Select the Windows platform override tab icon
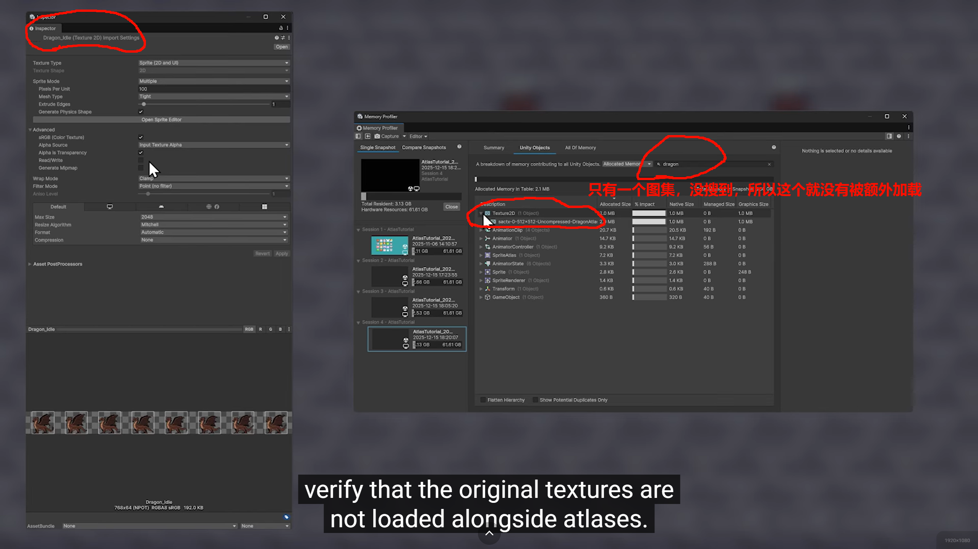The height and width of the screenshot is (549, 978). pyautogui.click(x=264, y=206)
